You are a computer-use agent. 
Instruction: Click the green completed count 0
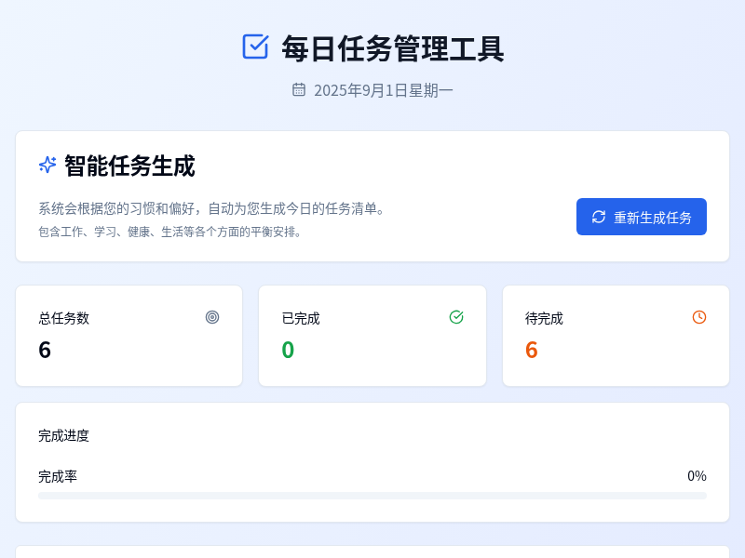288,351
